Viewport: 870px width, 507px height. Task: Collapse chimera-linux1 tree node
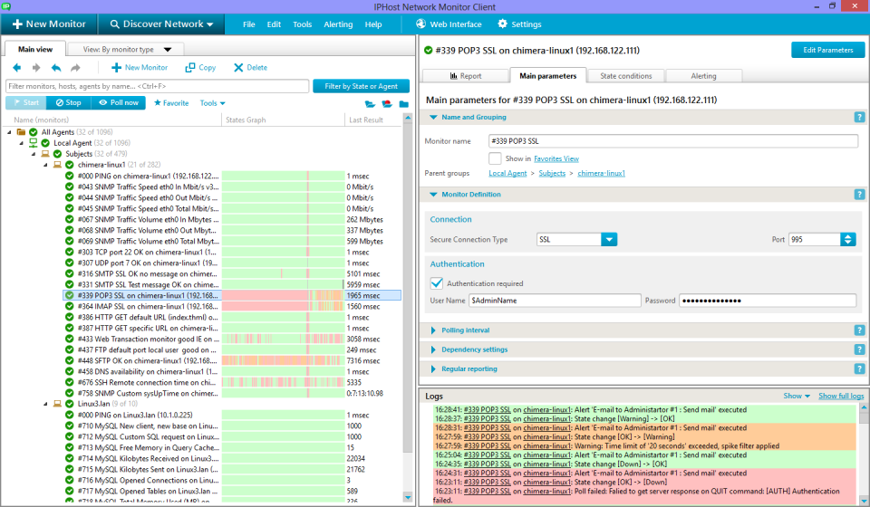tap(46, 165)
